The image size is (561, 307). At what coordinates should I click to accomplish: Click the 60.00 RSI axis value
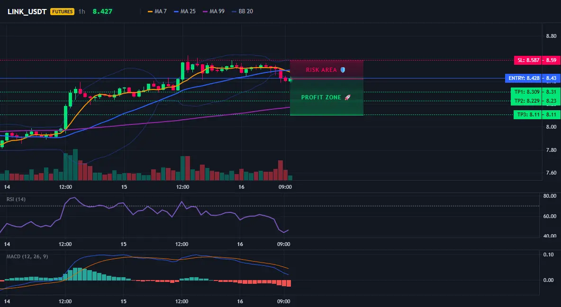point(550,216)
